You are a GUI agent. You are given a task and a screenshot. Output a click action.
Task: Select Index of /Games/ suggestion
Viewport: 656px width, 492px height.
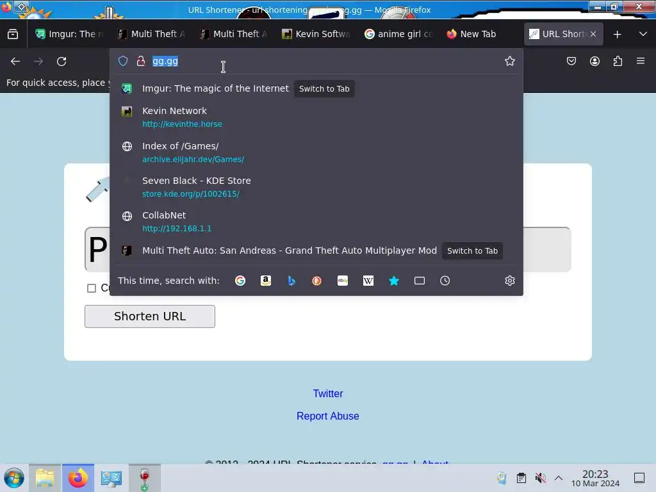point(316,152)
